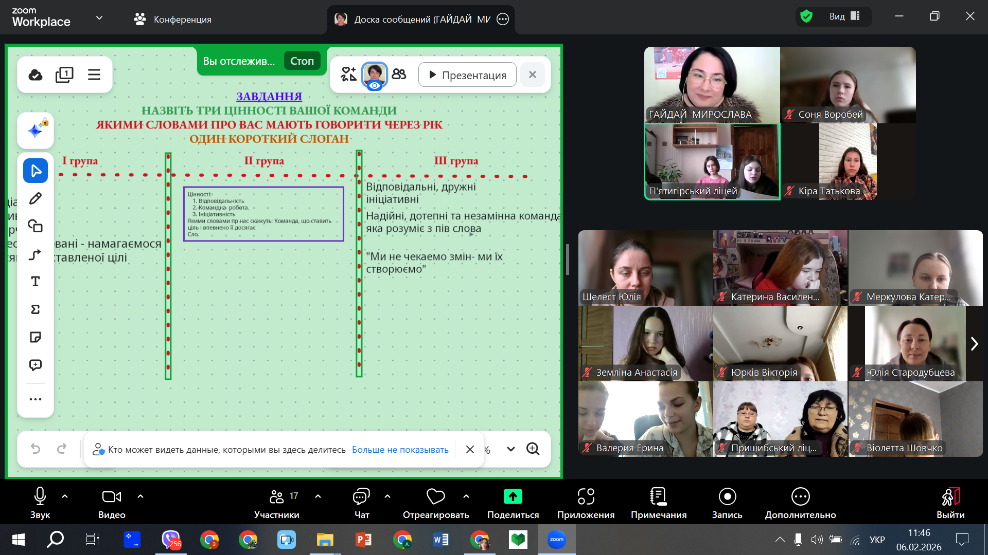The height and width of the screenshot is (555, 988).
Task: Select the pen drawing tool
Action: [36, 198]
